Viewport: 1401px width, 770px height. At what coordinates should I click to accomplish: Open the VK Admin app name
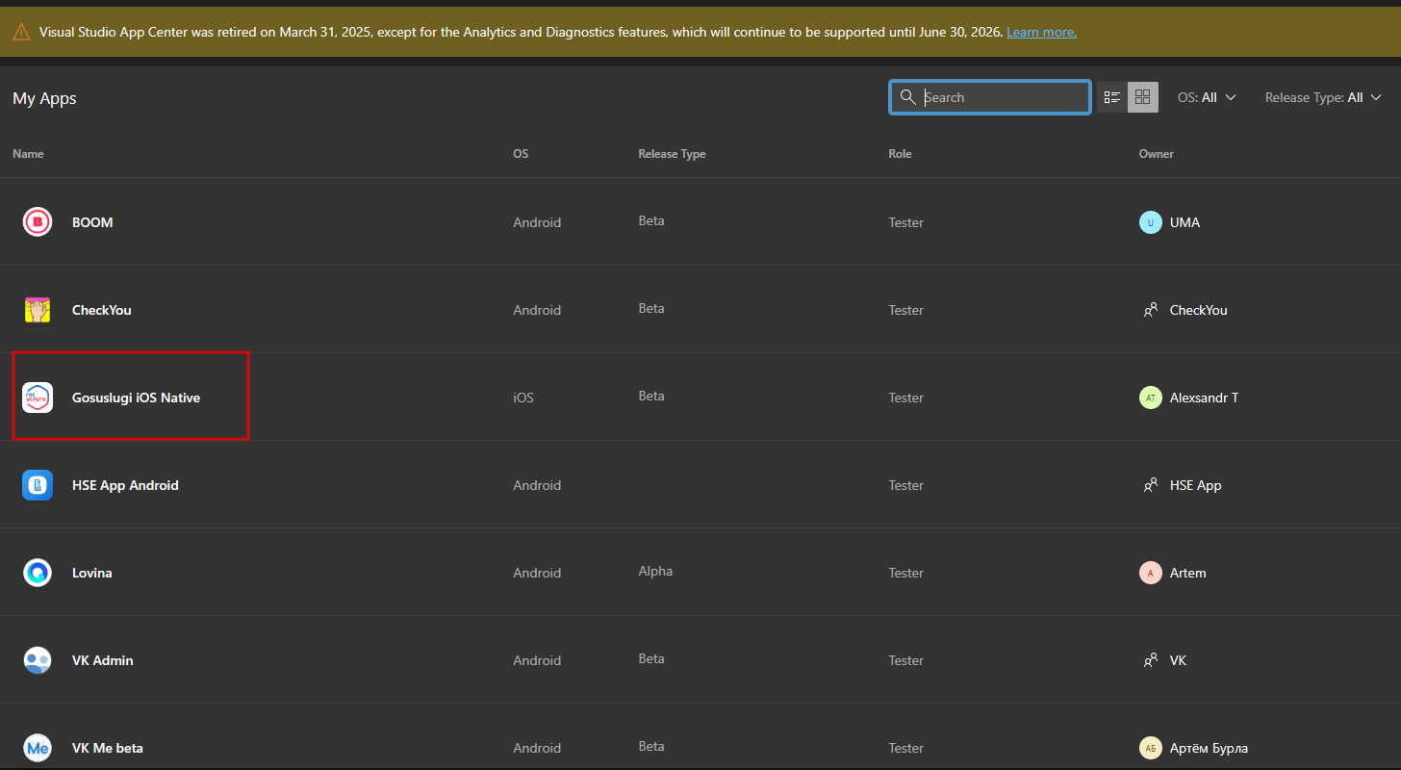103,660
